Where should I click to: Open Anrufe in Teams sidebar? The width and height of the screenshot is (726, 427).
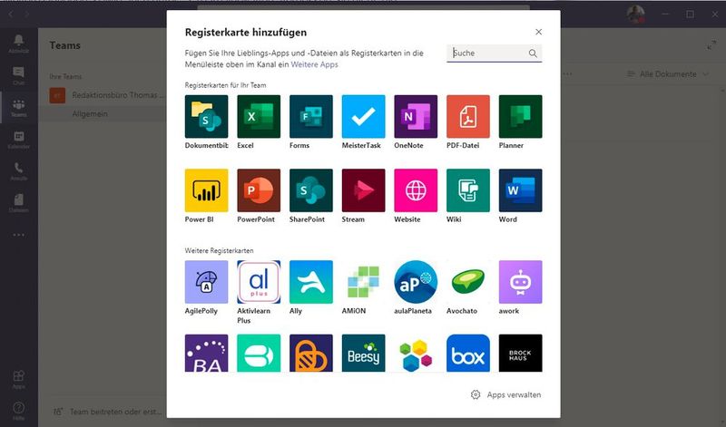pyautogui.click(x=18, y=171)
